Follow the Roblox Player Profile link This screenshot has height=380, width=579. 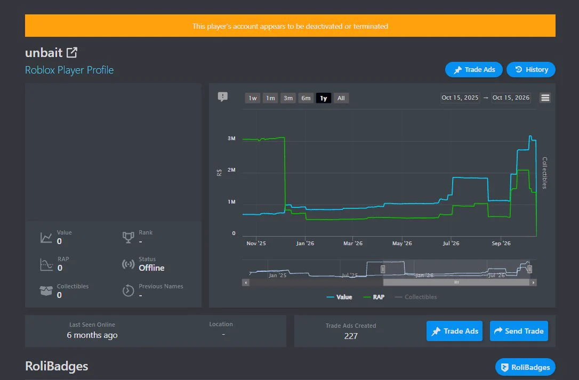point(69,70)
